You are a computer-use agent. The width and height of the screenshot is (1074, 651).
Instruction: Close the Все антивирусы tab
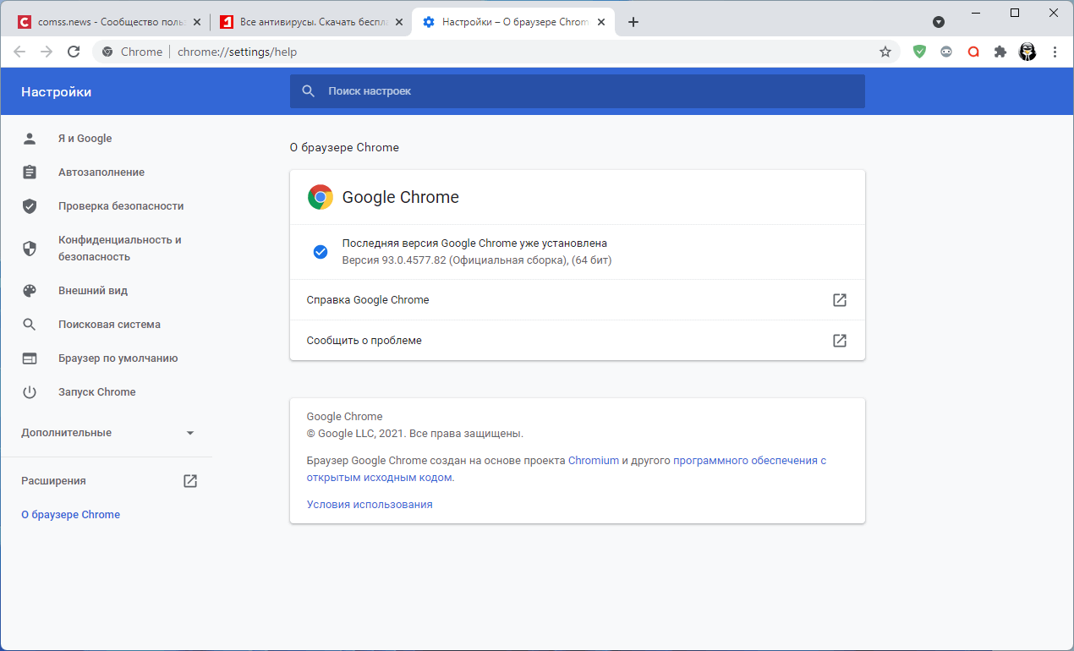[398, 22]
